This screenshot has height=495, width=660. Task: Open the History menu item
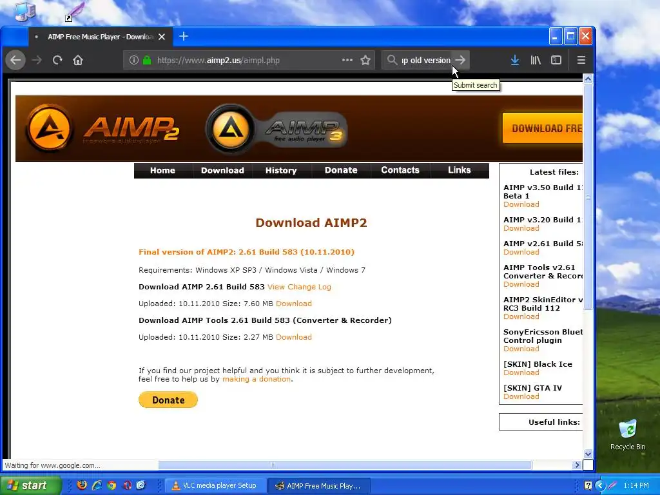click(281, 170)
